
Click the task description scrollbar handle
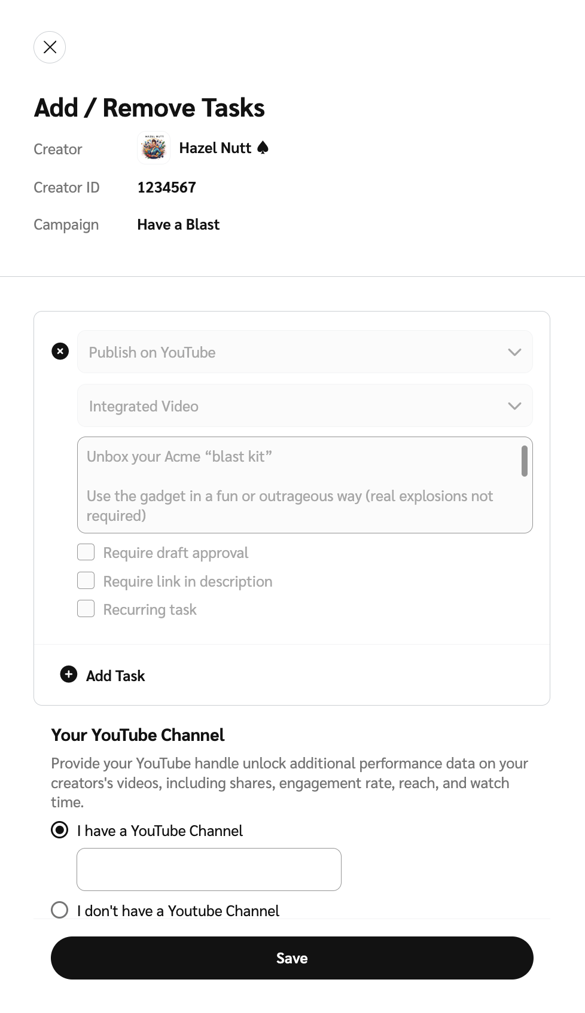coord(525,461)
